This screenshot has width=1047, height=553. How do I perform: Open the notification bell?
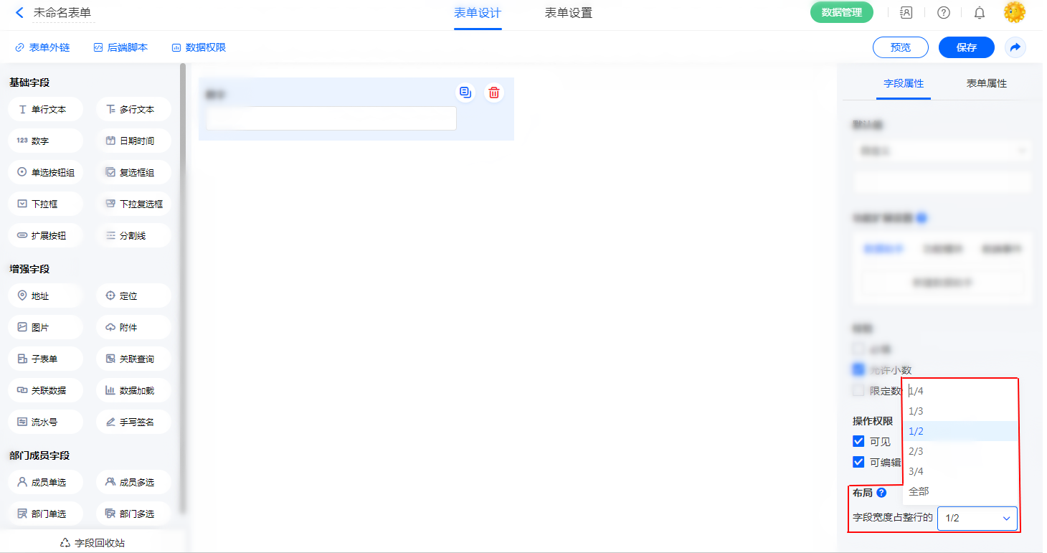[x=979, y=13]
